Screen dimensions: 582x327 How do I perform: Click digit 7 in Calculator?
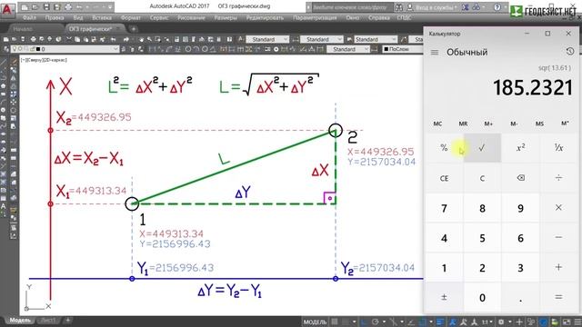444,208
